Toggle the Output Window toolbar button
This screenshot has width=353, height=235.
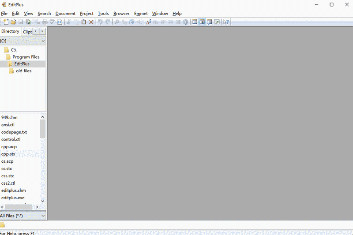209,22
